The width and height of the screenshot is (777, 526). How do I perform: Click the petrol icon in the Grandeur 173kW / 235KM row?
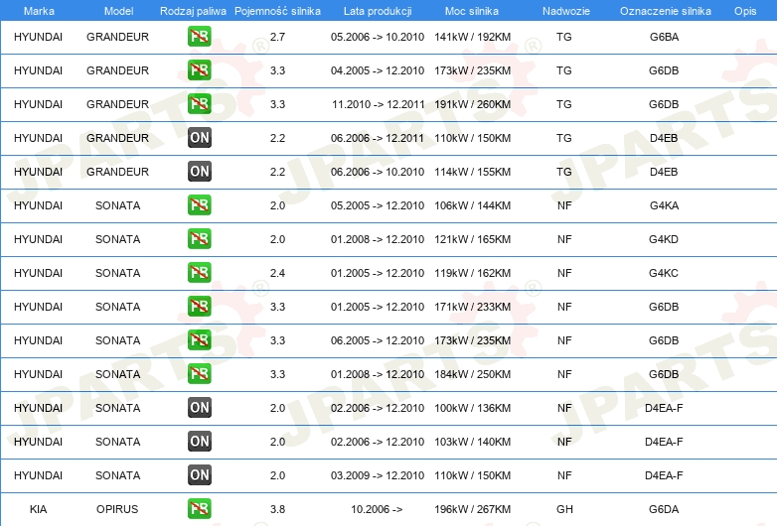[199, 69]
